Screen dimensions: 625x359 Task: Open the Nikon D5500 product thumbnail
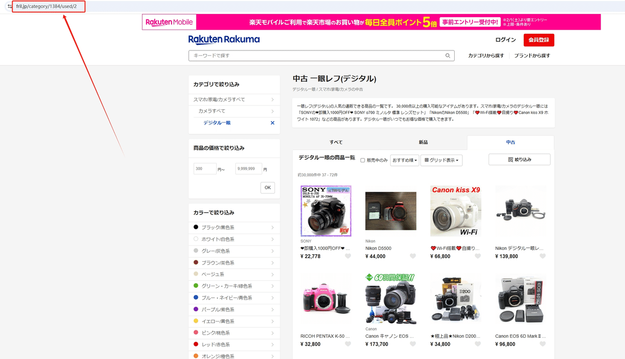pos(391,211)
